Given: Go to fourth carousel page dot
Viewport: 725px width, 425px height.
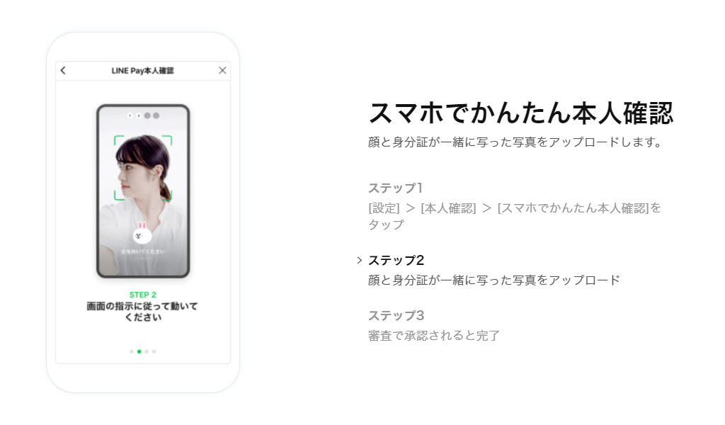Looking at the screenshot, I should point(154,351).
